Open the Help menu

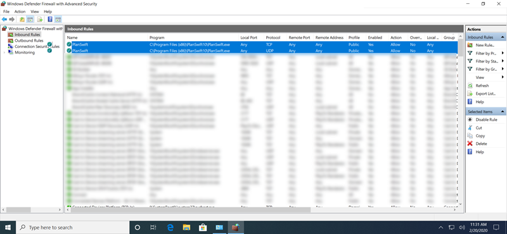tap(48, 11)
